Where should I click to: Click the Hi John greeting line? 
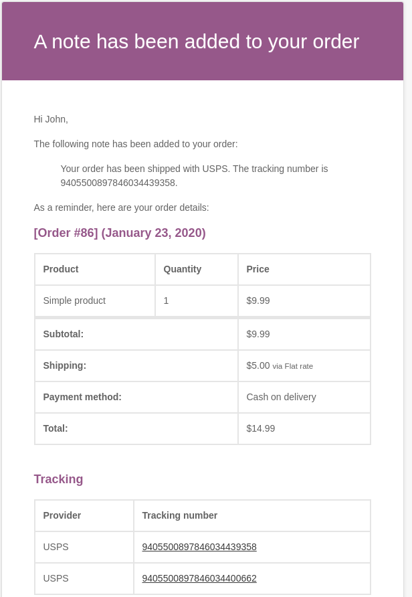pos(51,119)
